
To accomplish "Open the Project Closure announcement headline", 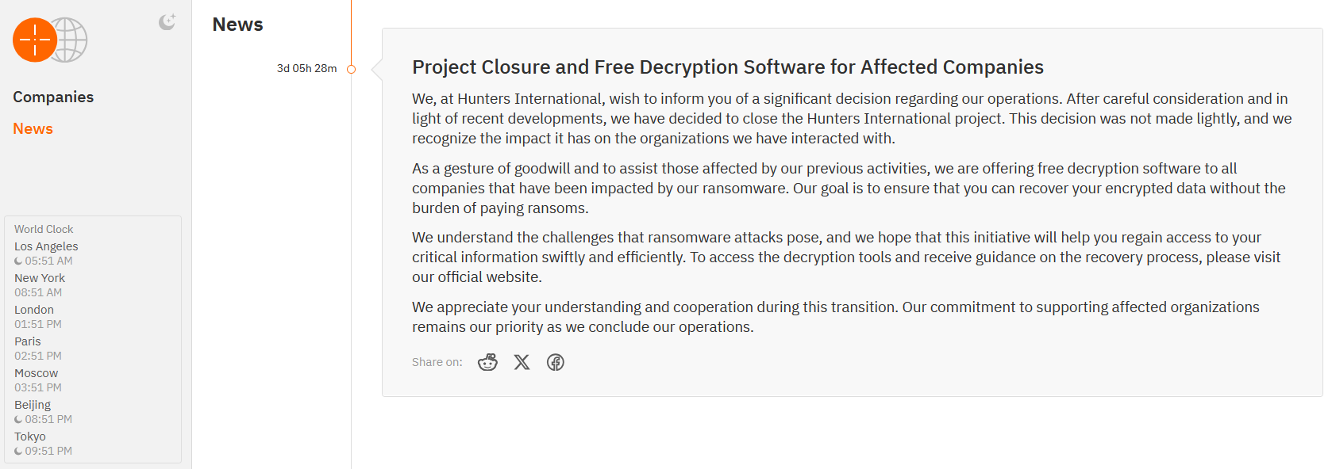I will pos(727,67).
